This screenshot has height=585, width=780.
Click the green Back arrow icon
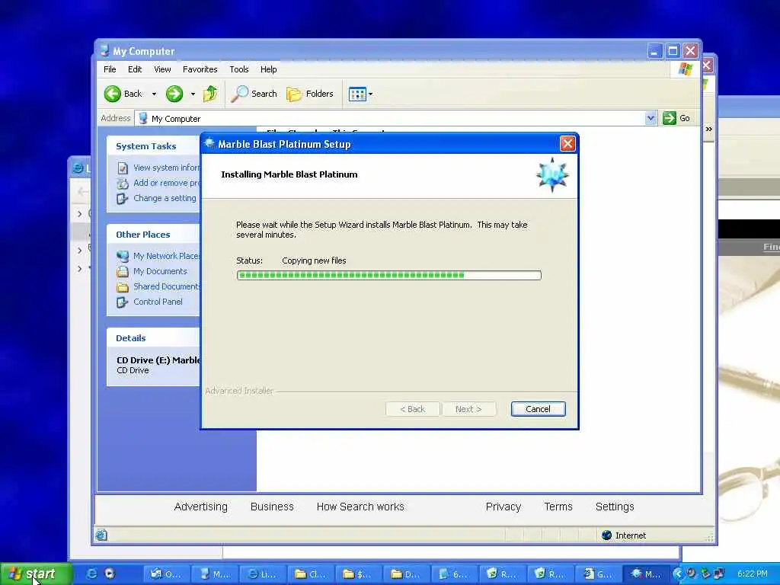point(113,94)
